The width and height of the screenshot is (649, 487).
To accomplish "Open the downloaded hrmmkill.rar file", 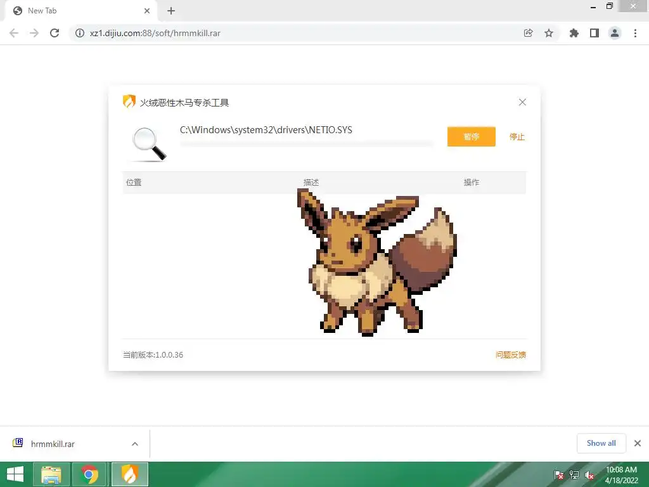I will click(x=53, y=444).
